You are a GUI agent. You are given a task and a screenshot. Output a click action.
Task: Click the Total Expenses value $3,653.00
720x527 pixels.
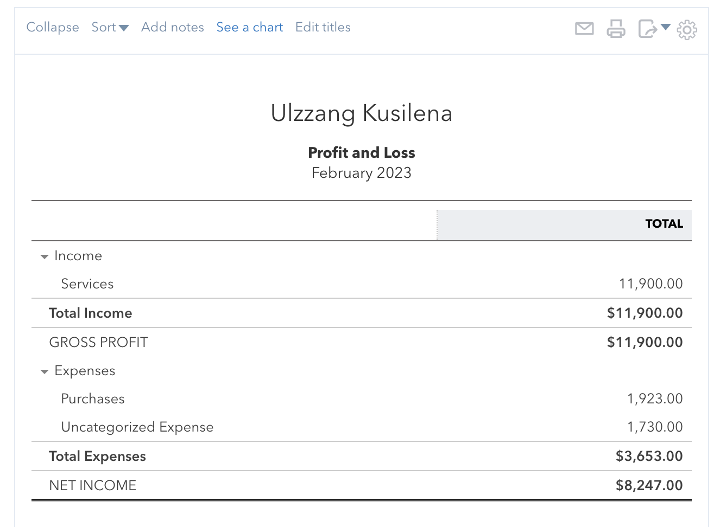tap(649, 456)
